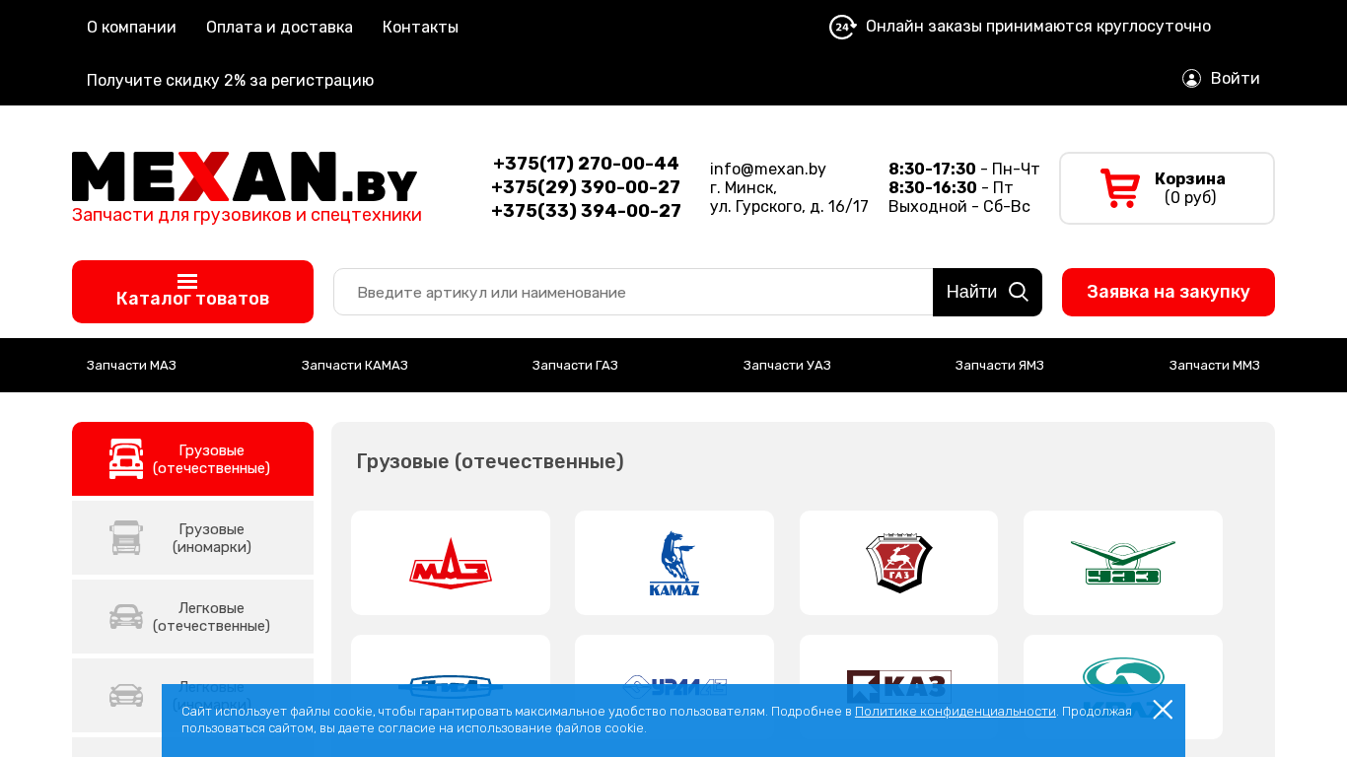Click the info@mexan.by email address
The image size is (1347, 757).
768,170
